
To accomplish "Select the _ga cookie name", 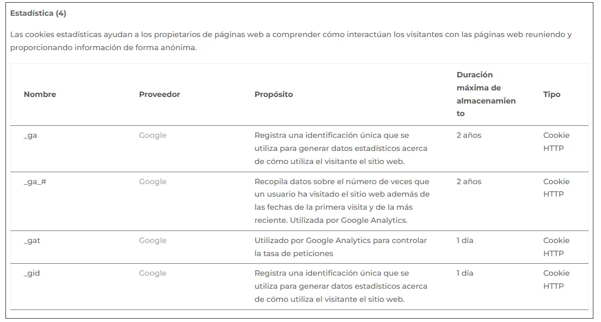I will [30, 135].
